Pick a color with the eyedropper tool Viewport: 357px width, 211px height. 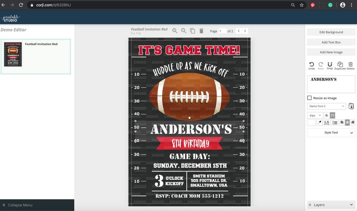pos(320,122)
